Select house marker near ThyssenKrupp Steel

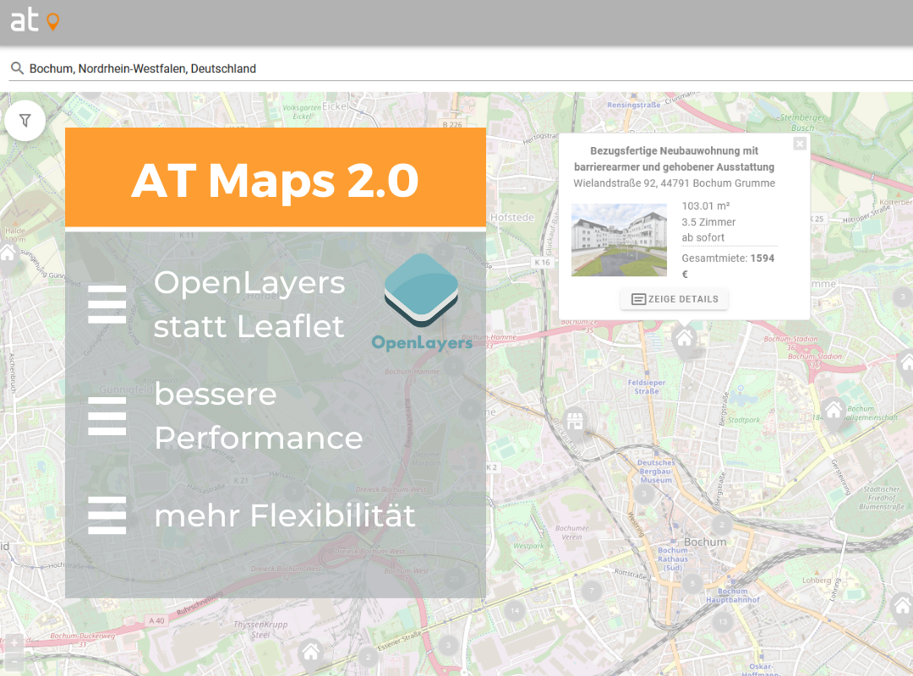[x=310, y=651]
